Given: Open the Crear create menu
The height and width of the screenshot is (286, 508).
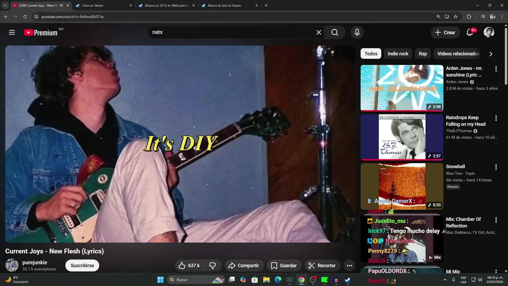Looking at the screenshot, I should (x=445, y=33).
